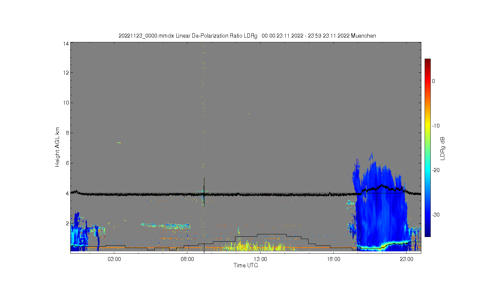The image size is (500, 300).
Task: Click the colorbar value -20
Action: [x=436, y=170]
